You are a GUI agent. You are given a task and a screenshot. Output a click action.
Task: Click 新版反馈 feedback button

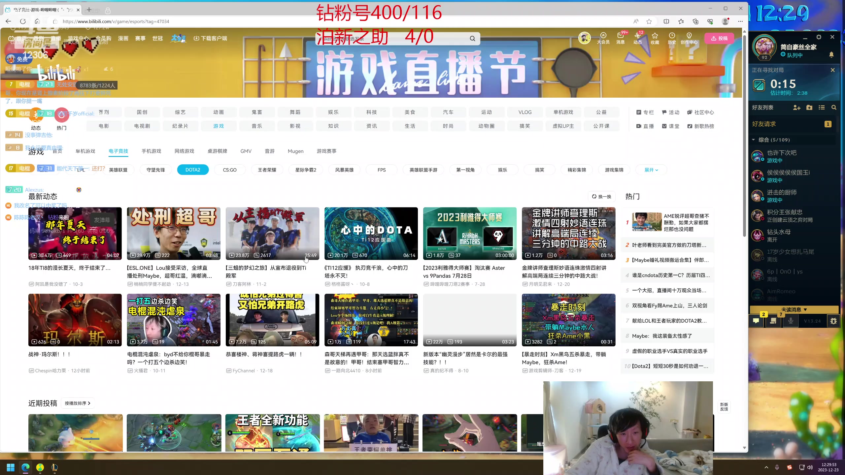coord(724,407)
